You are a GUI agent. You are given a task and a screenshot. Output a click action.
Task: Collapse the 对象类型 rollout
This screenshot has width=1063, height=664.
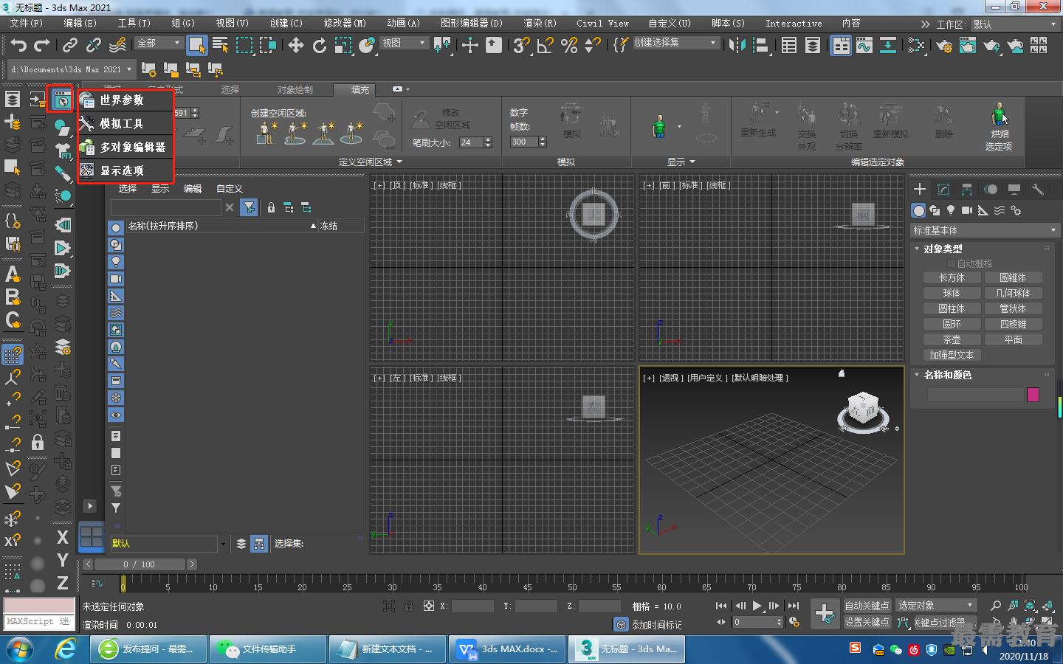942,249
